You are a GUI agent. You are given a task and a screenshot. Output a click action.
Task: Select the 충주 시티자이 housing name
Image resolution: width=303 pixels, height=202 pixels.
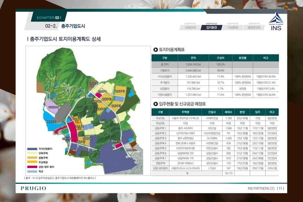(185, 128)
